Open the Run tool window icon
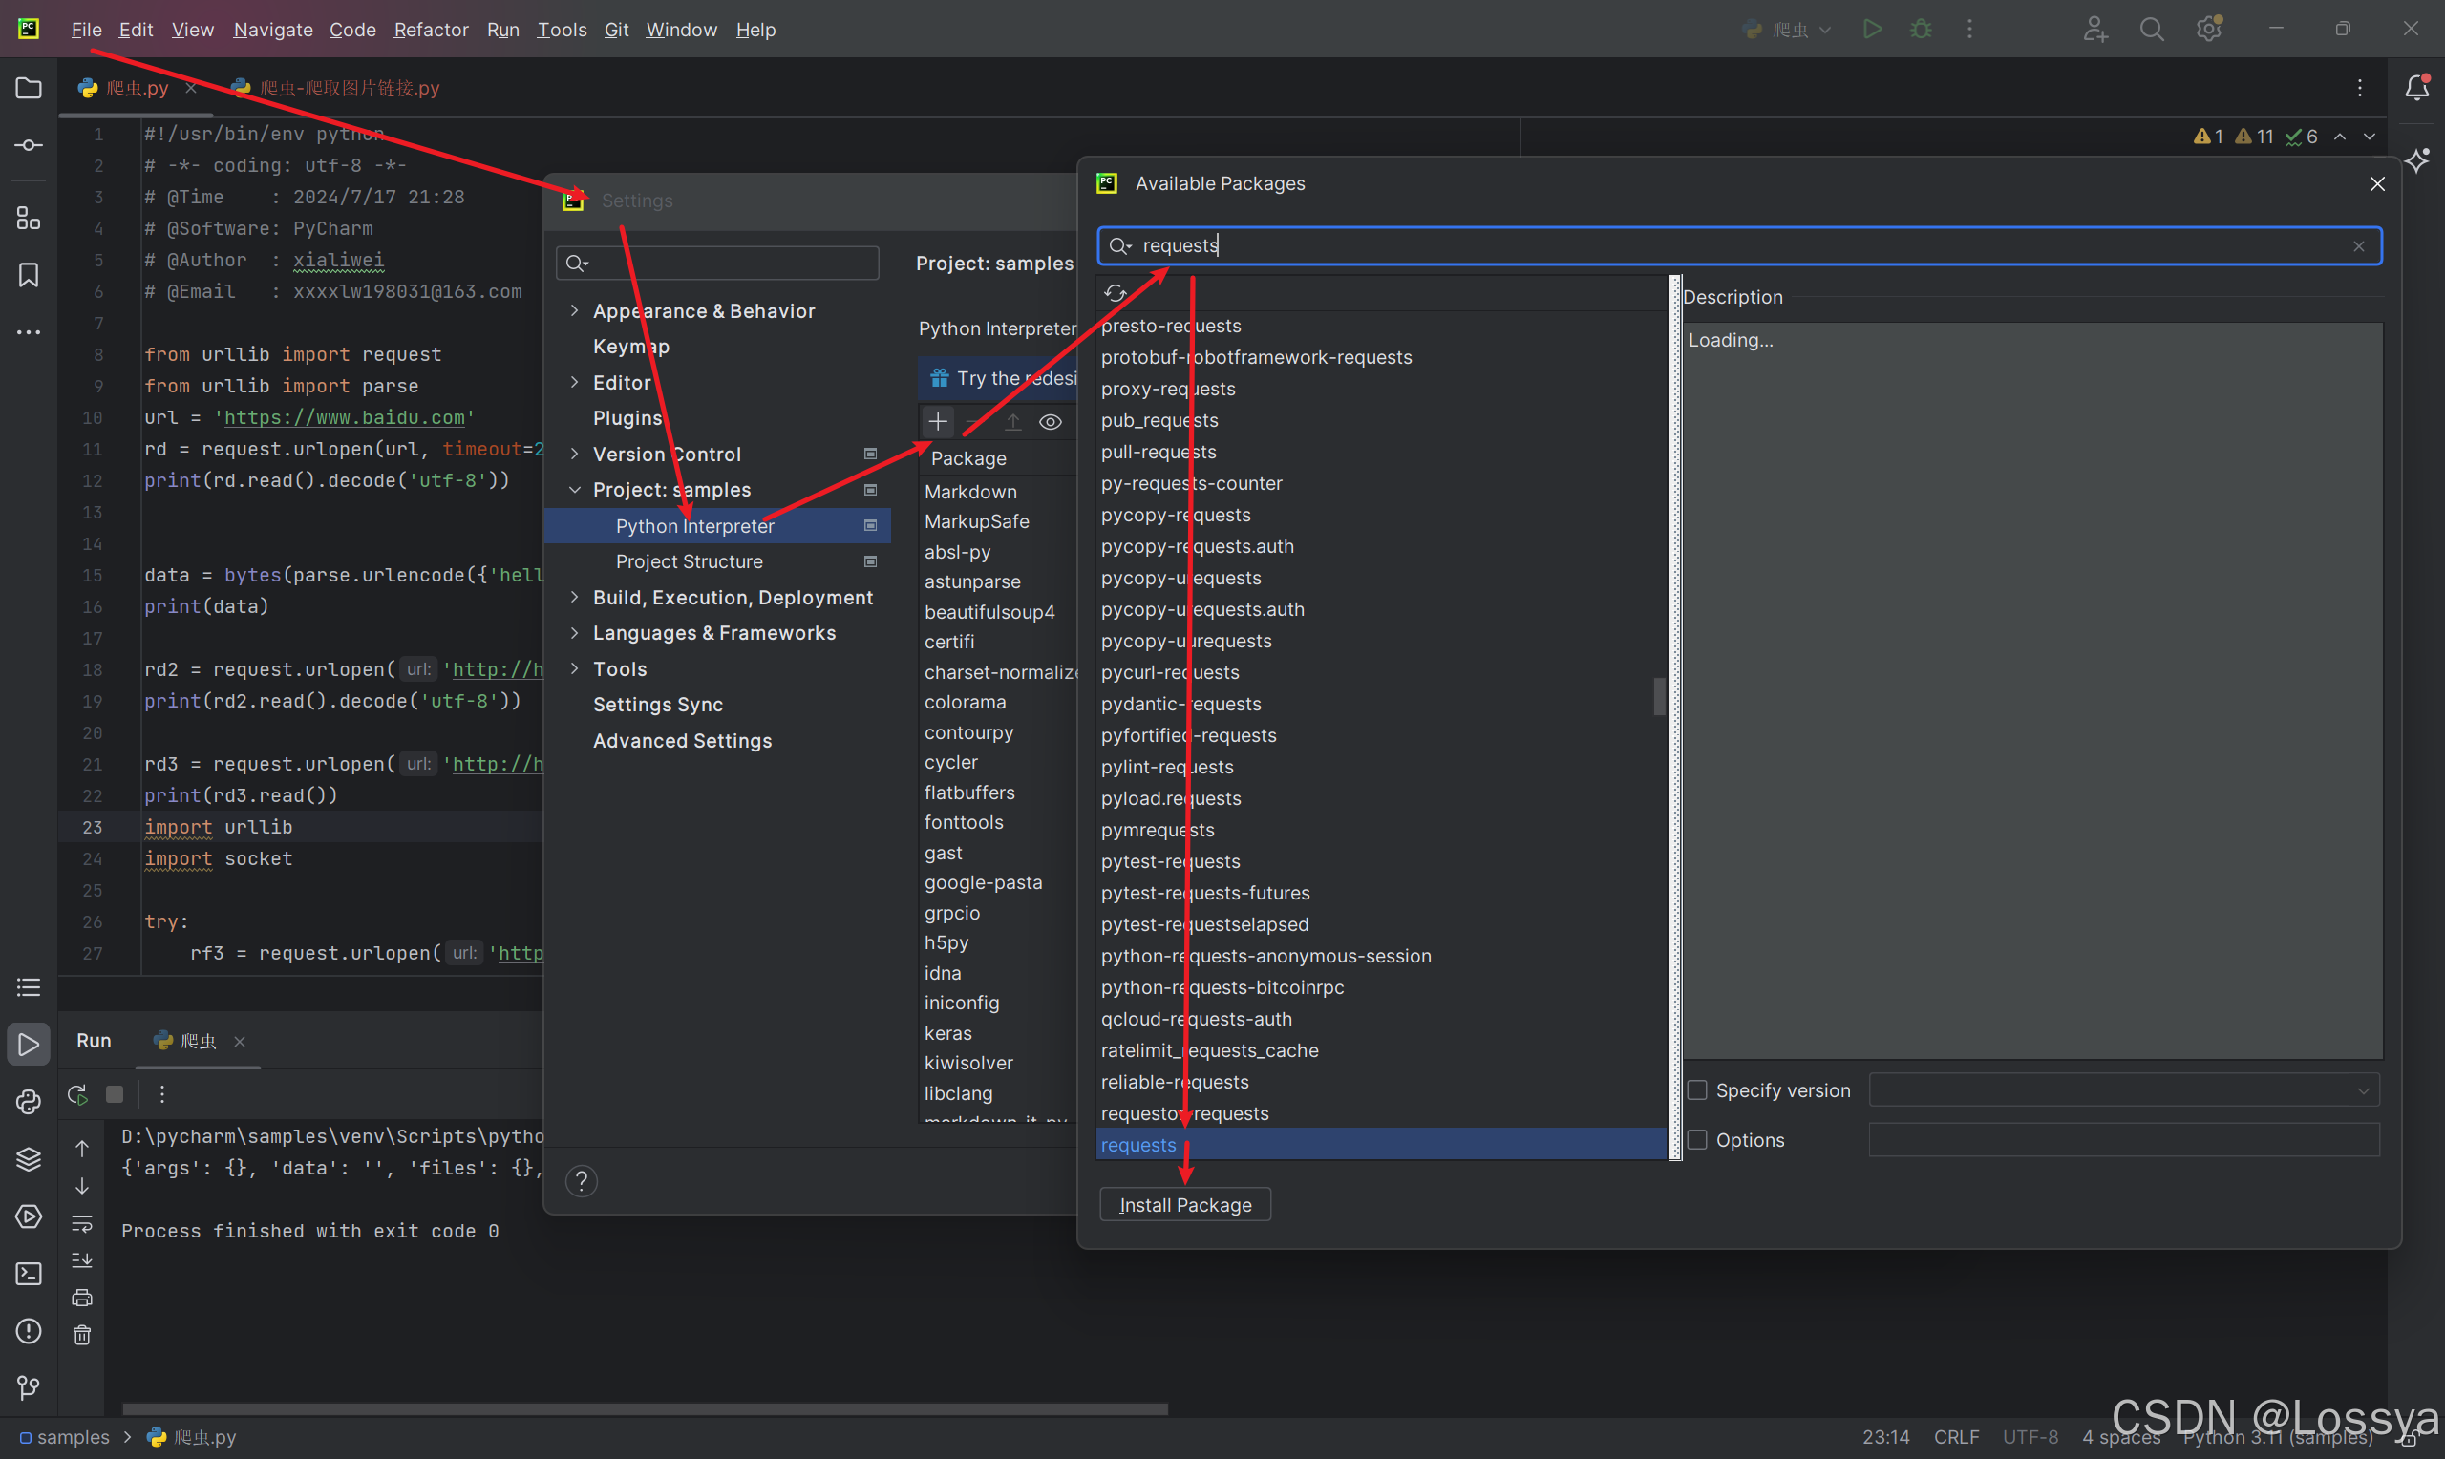The width and height of the screenshot is (2445, 1459). (x=29, y=1044)
